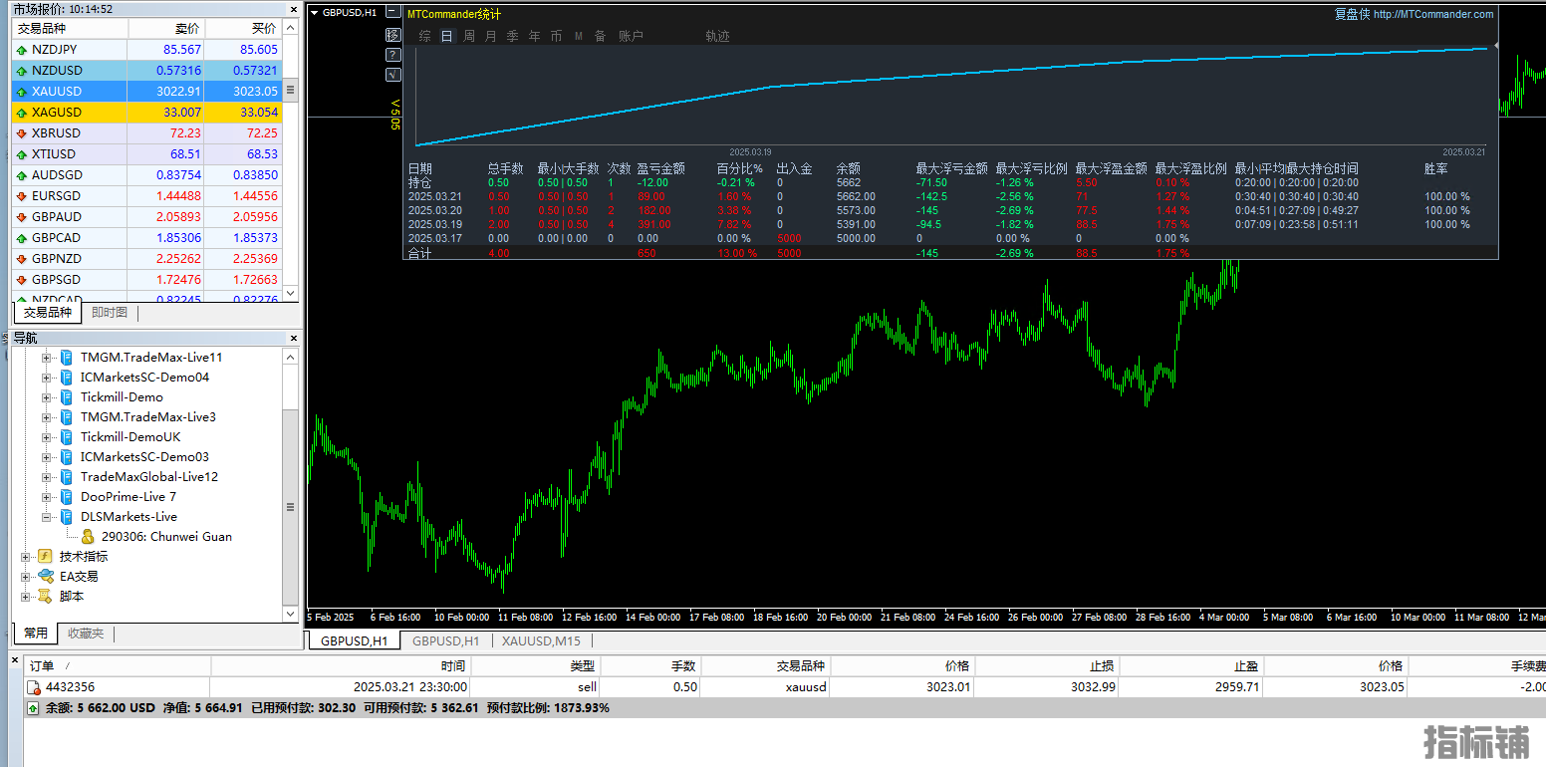Screen dimensions: 1546x767
Task: Select the NZDUSD symbol row
Action: click(147, 71)
